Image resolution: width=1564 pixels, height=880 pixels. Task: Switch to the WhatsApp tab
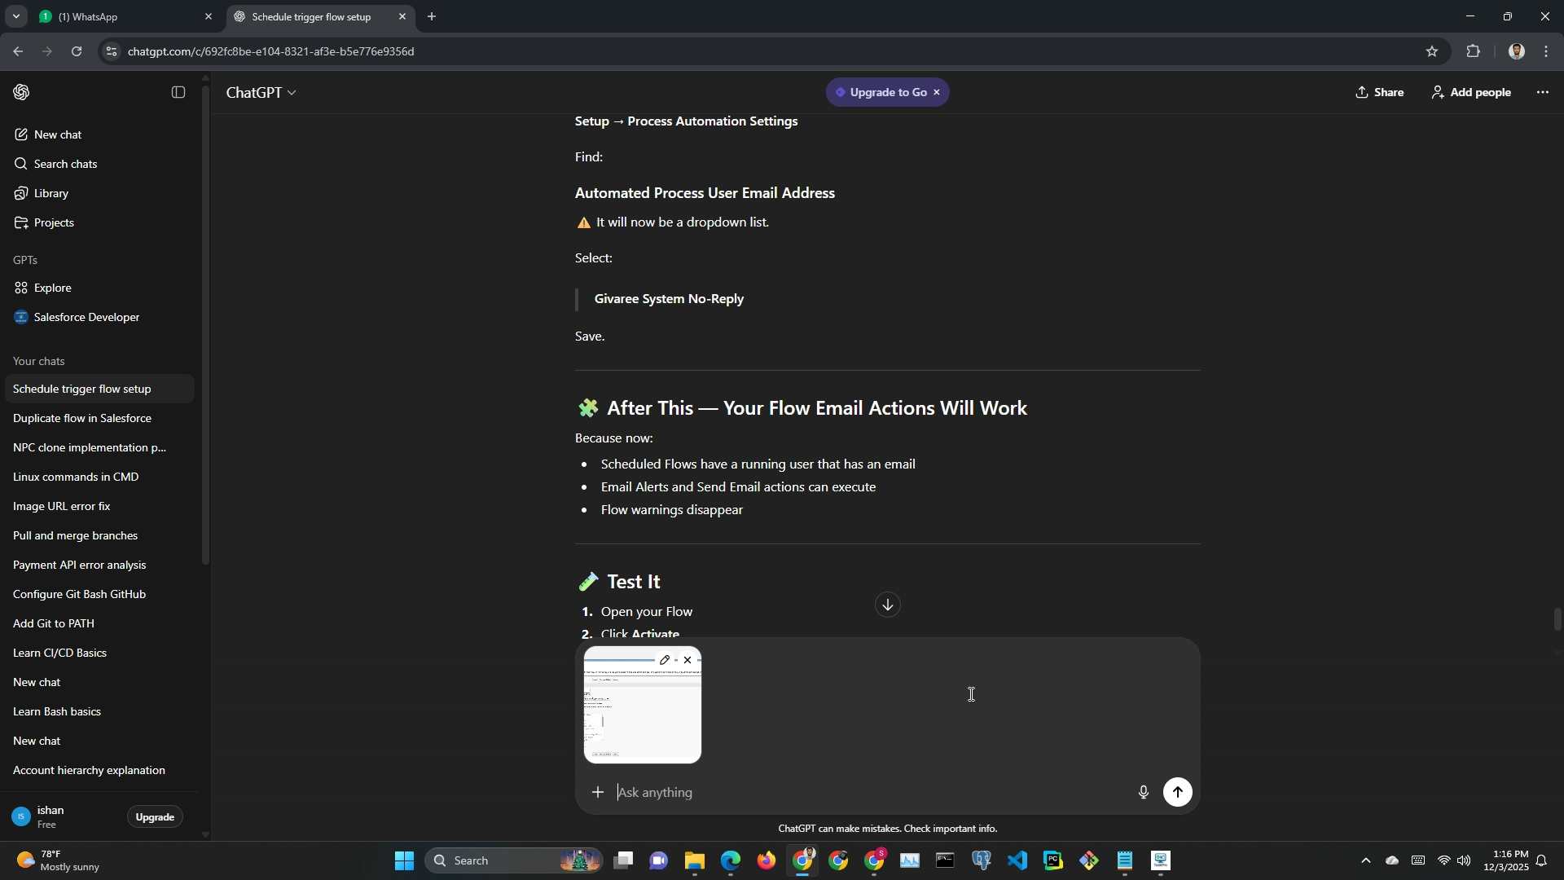pos(88,16)
